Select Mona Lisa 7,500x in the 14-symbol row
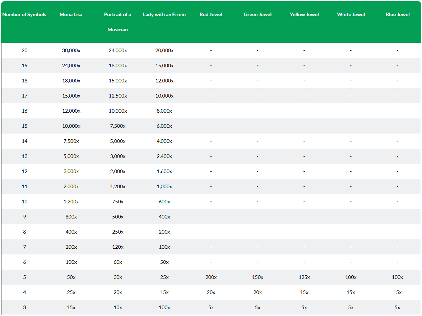The image size is (422, 316). pyautogui.click(x=71, y=141)
